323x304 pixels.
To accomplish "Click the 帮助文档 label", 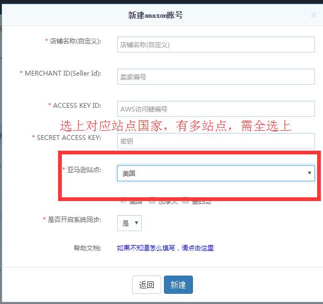I will coord(88,248).
